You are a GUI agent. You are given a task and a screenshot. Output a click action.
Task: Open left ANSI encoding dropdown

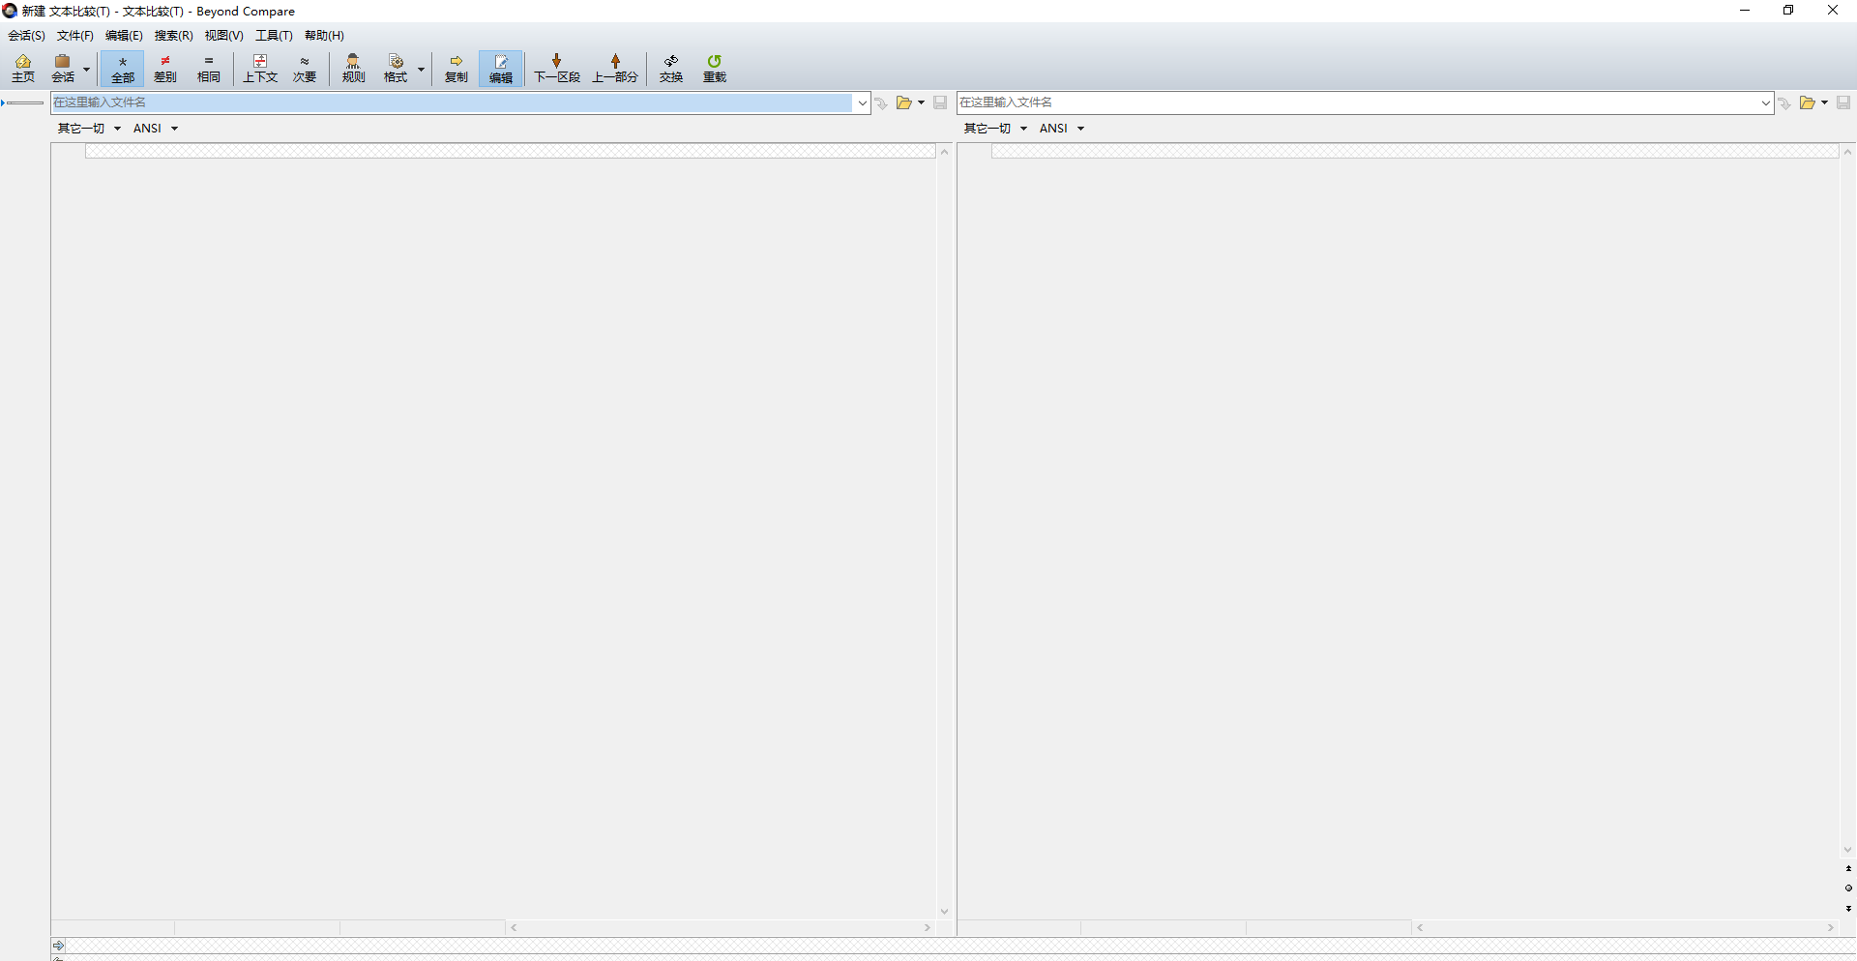(155, 129)
